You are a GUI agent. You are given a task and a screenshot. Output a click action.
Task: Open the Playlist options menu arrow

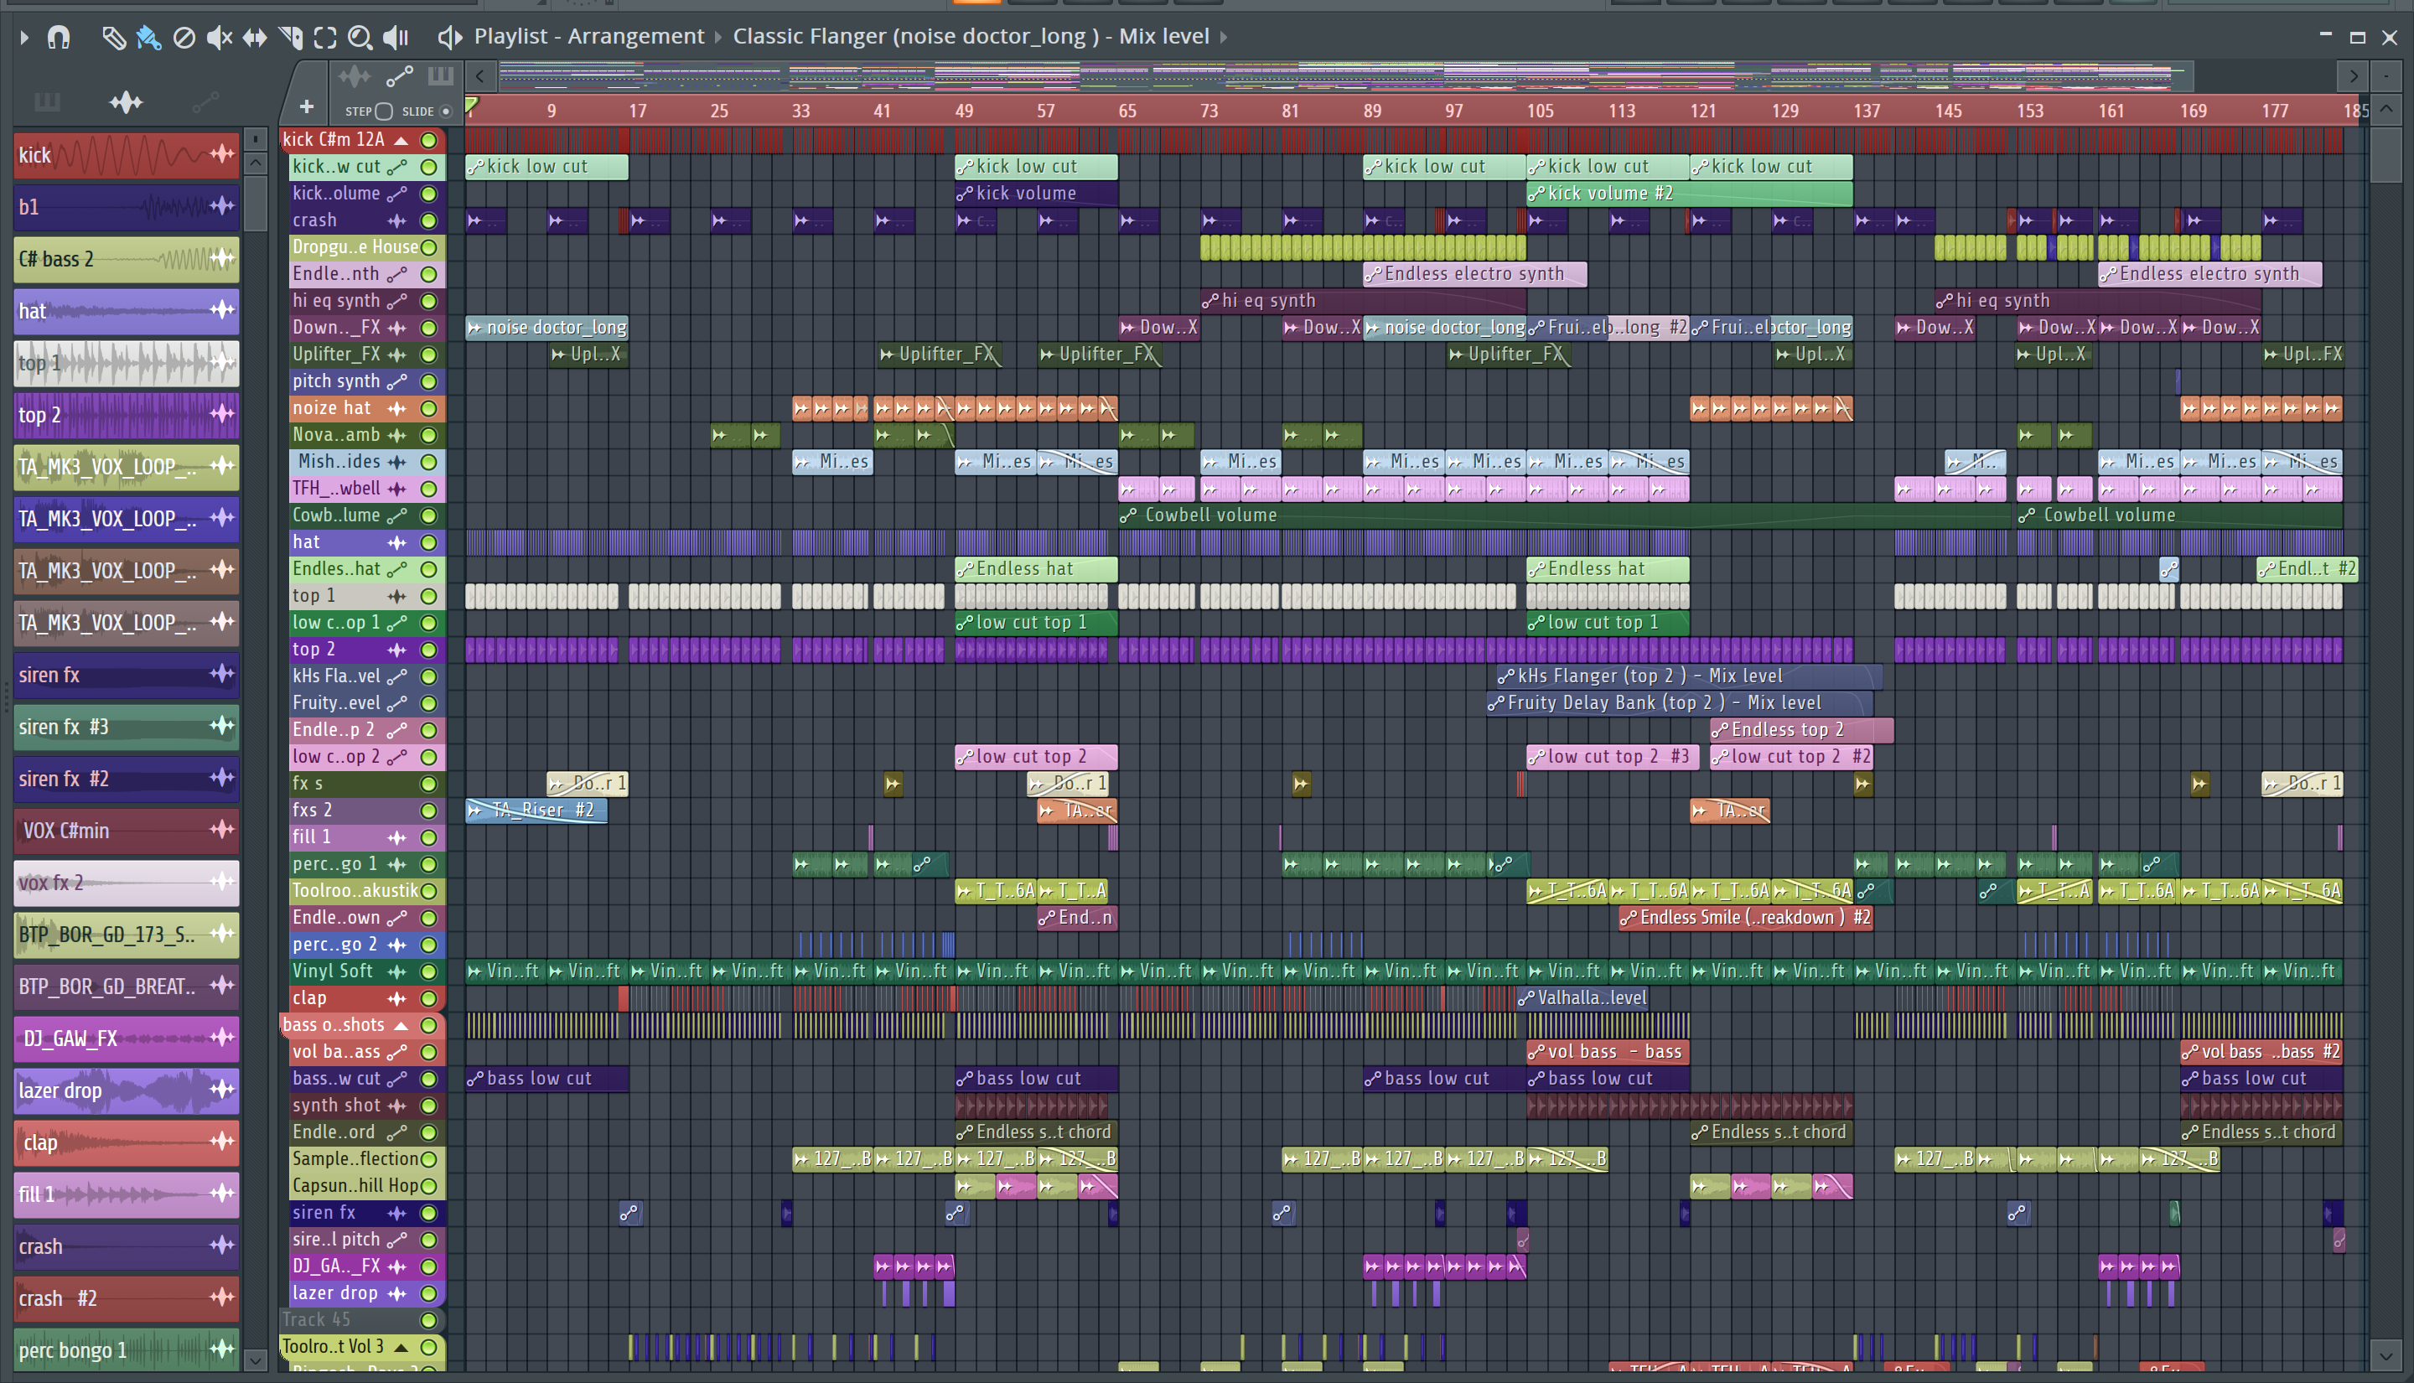23,37
